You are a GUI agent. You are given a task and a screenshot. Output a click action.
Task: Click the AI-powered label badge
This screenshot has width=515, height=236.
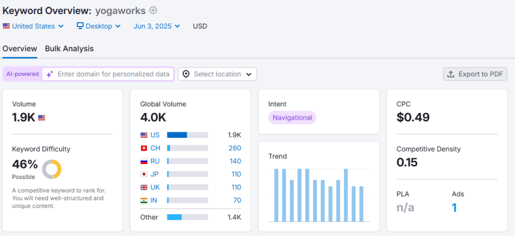[22, 74]
